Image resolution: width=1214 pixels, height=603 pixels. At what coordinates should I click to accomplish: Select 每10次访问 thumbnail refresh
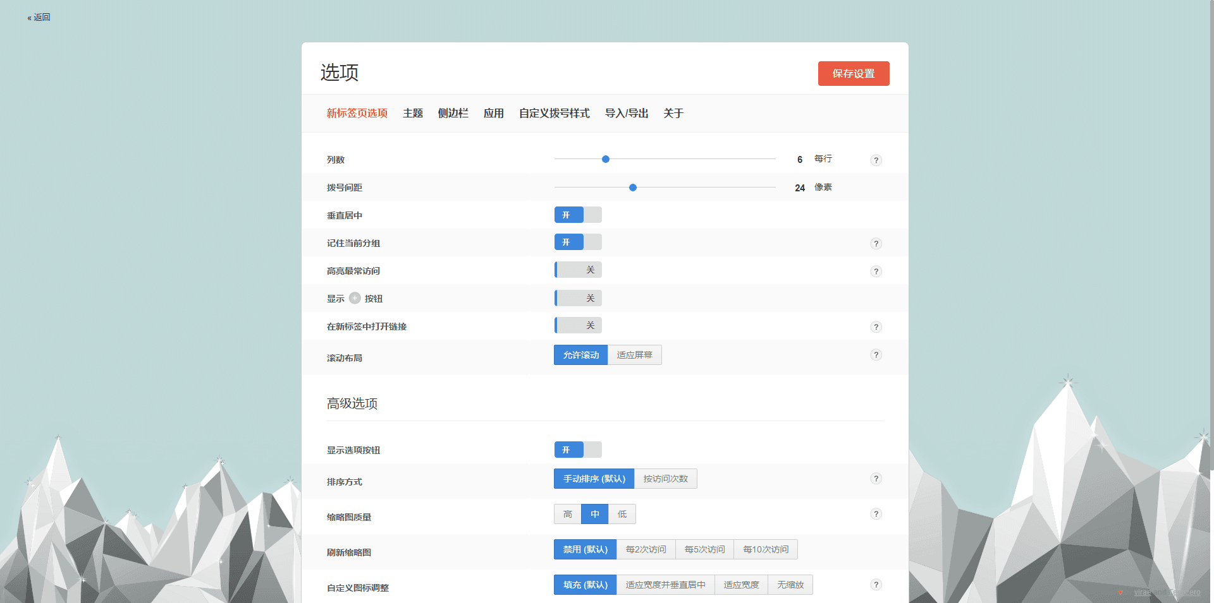tap(766, 549)
